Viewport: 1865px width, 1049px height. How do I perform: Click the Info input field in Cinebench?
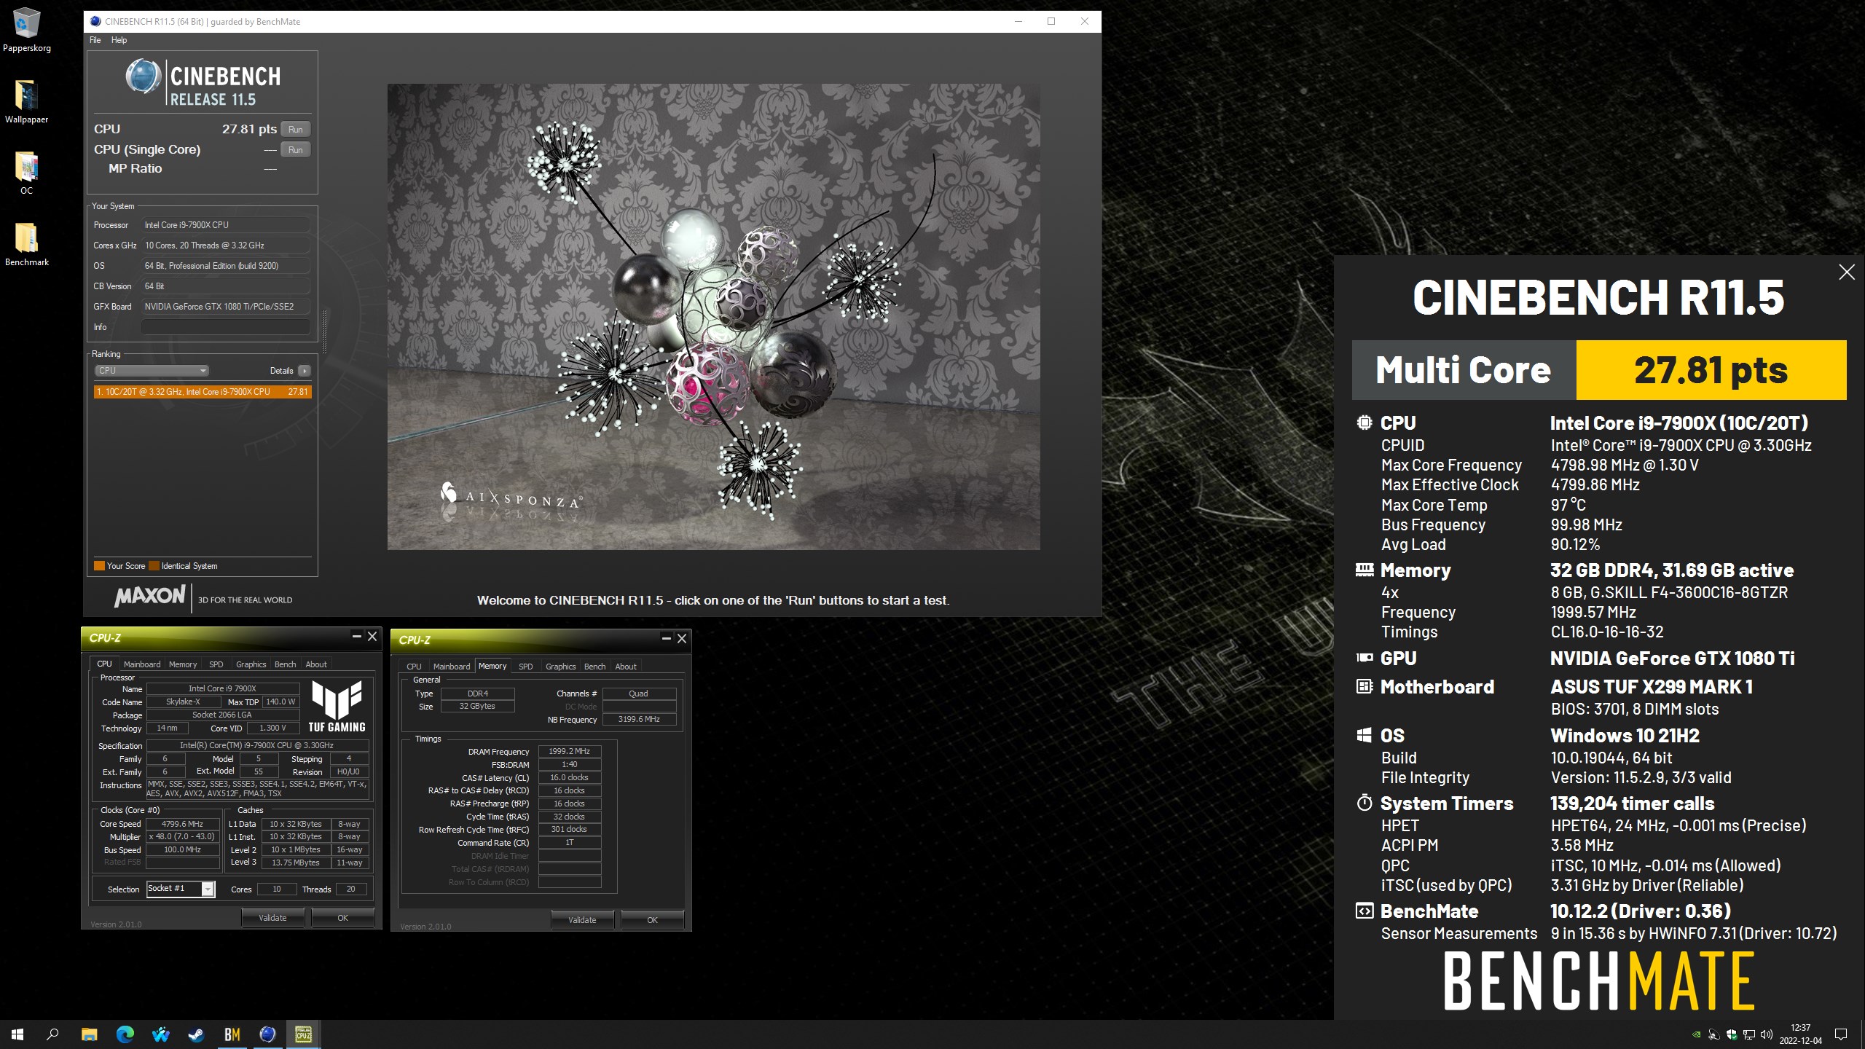(226, 327)
